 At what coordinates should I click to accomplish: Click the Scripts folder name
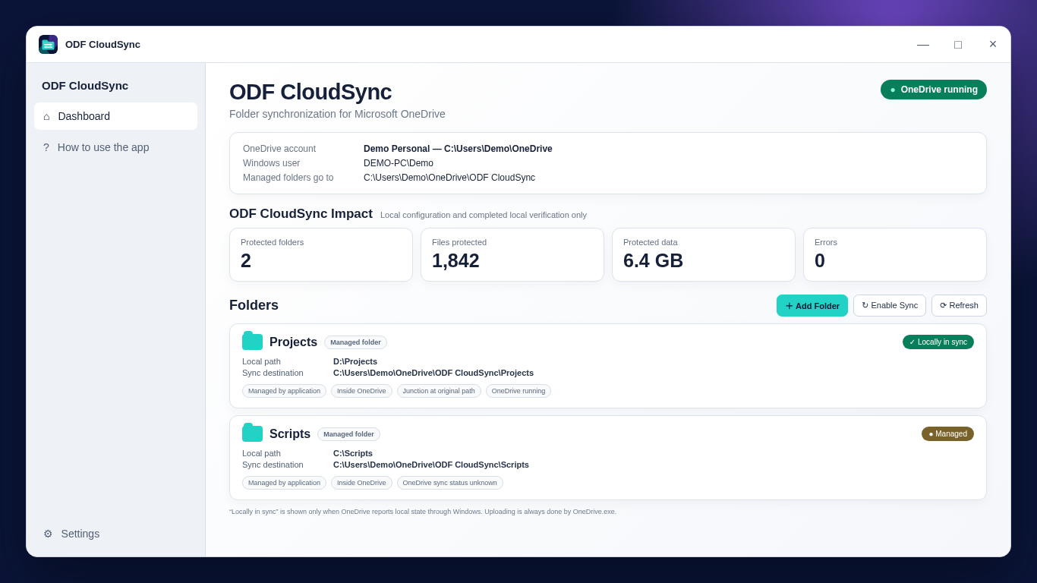pos(290,434)
